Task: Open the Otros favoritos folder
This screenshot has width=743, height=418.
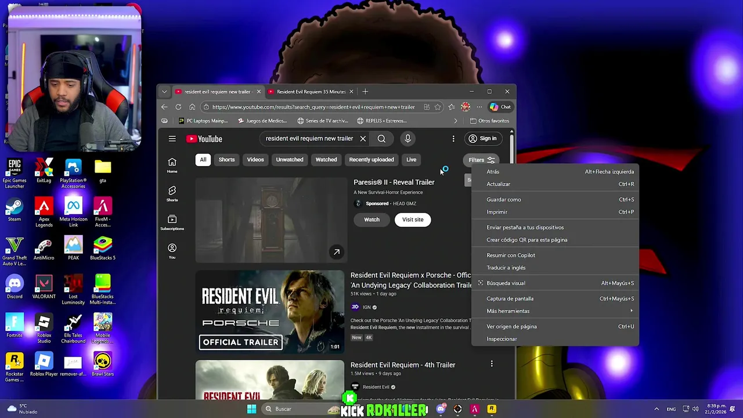Action: [489, 121]
